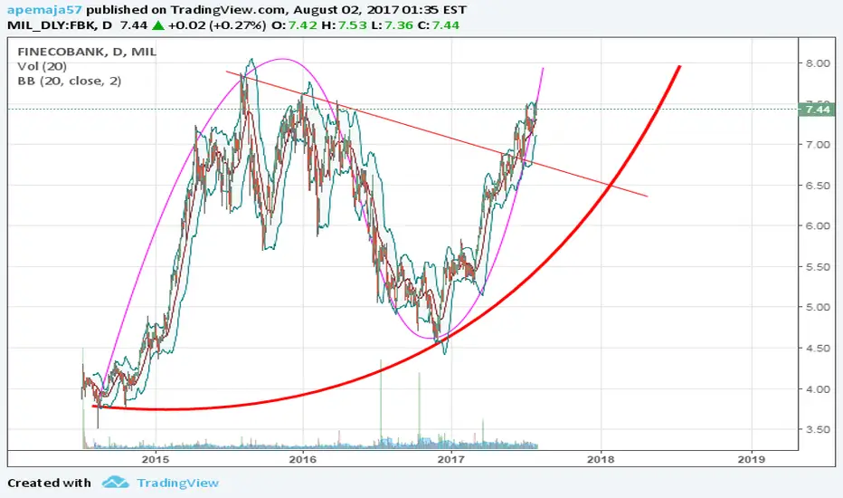This screenshot has width=843, height=498.
Task: Click the magenta arc peak near 8.00
Action: tap(282, 59)
